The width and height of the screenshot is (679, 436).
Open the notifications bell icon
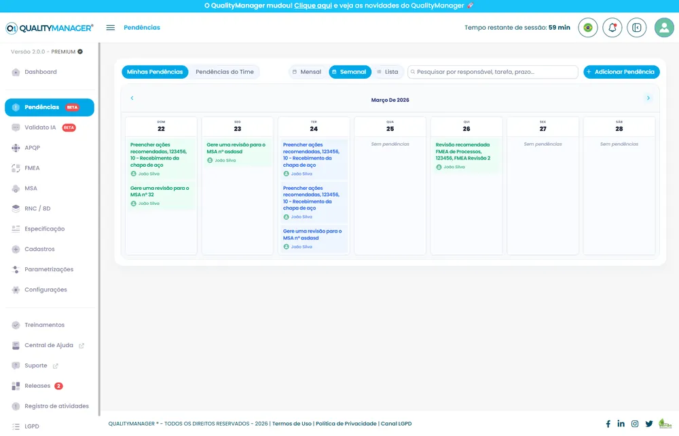(612, 28)
